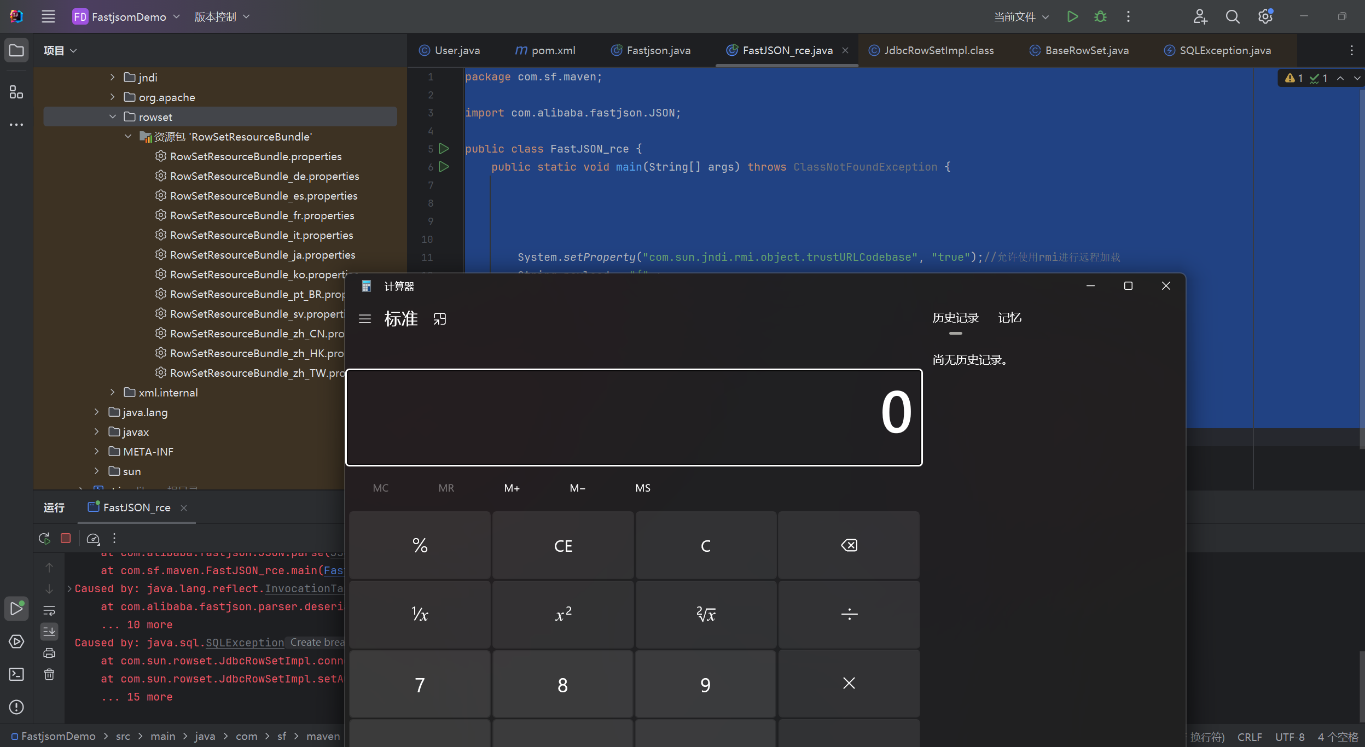
Task: Switch to the BaseRowSet.java tab
Action: tap(1079, 50)
